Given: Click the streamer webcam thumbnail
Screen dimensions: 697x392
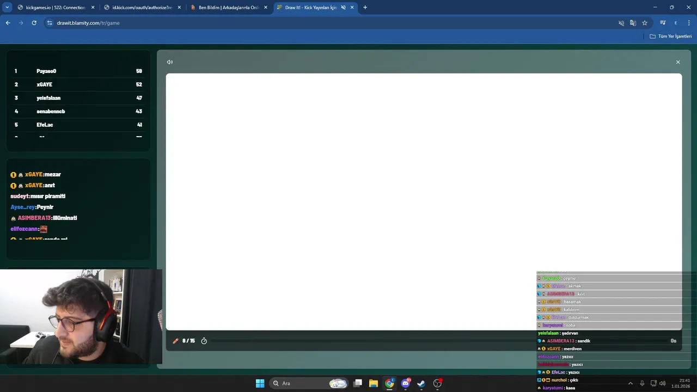Looking at the screenshot, I should tap(81, 316).
